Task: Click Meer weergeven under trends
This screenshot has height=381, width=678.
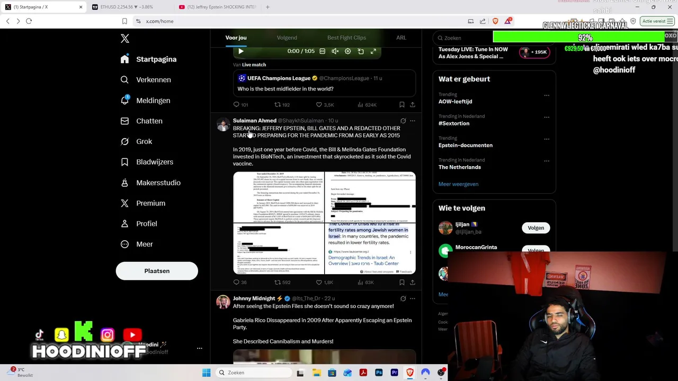Action: pos(458,184)
